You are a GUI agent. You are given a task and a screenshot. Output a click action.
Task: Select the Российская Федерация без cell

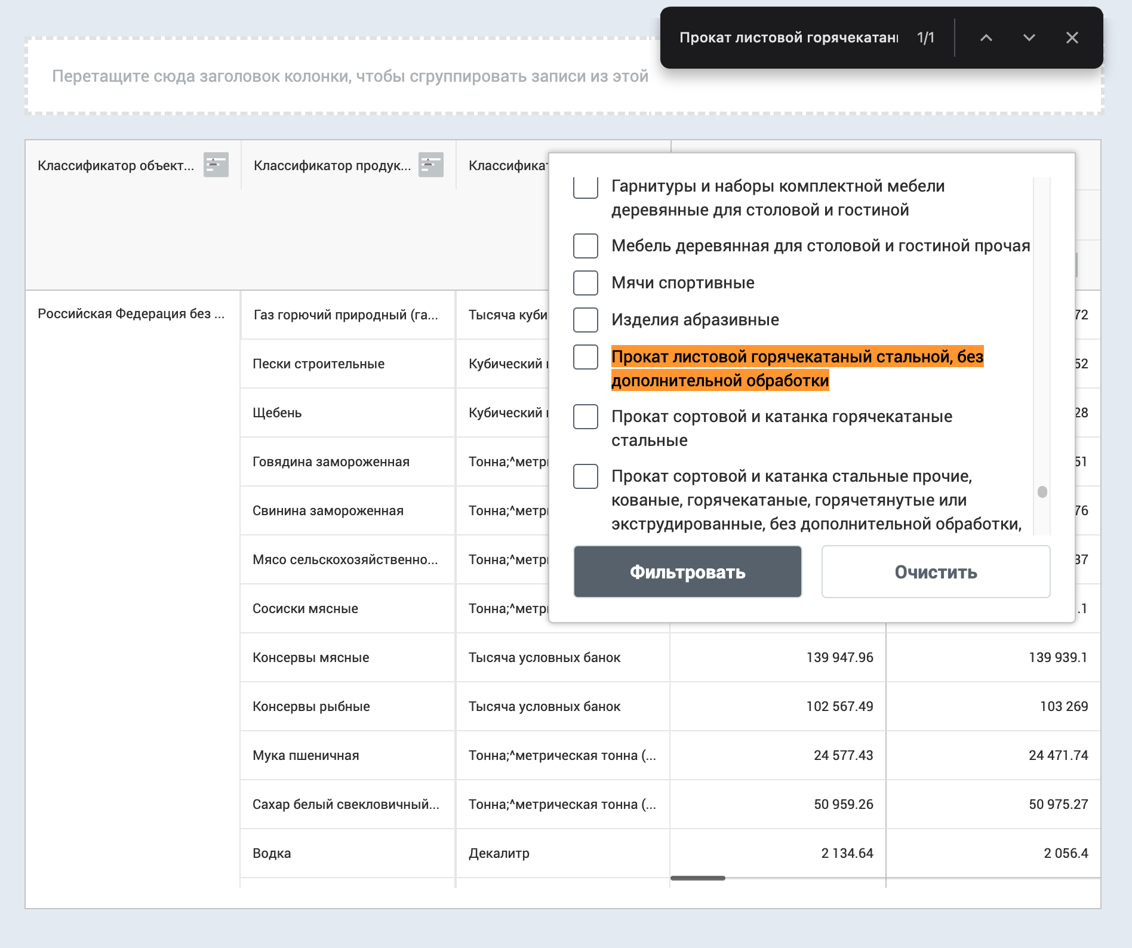pos(131,314)
